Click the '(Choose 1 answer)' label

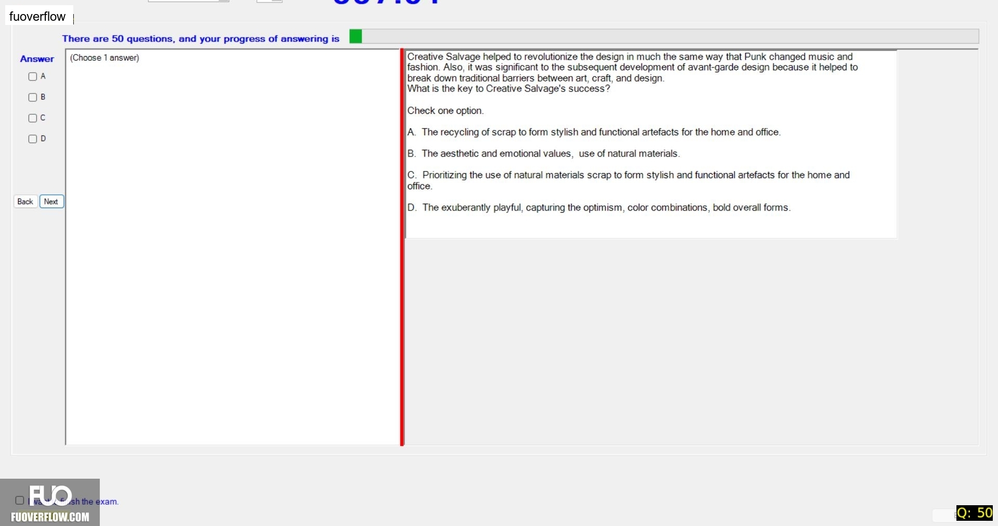point(104,58)
